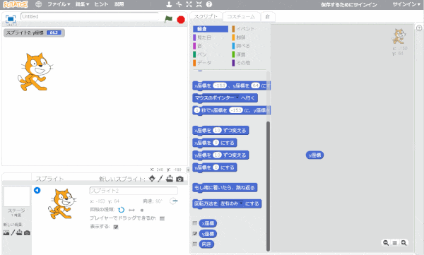
Task: Paint a new backdrop
Action: (x=13, y=232)
